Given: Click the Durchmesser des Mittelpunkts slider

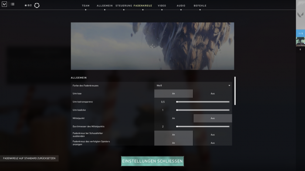Looking at the screenshot, I should pyautogui.click(x=203, y=126).
